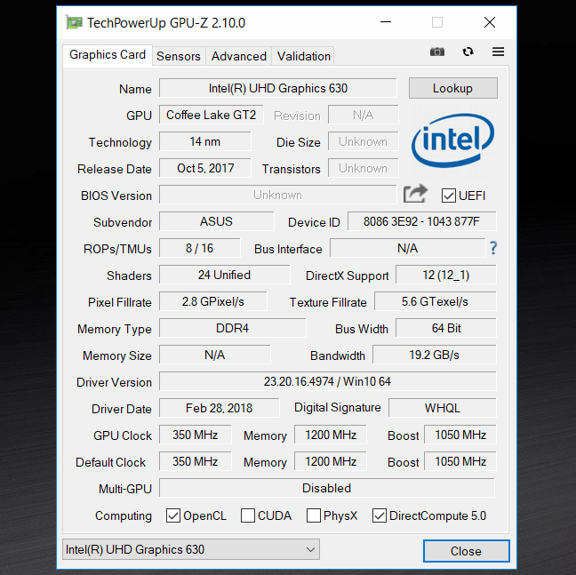Click the Memory Size N/A field
This screenshot has width=576, height=575.
pyautogui.click(x=215, y=355)
